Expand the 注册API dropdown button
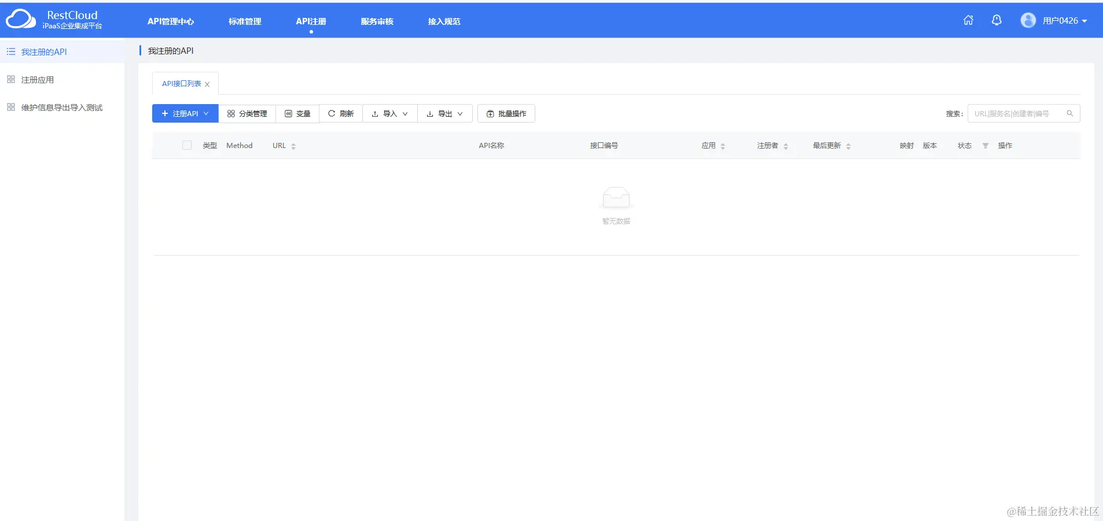 tap(185, 113)
